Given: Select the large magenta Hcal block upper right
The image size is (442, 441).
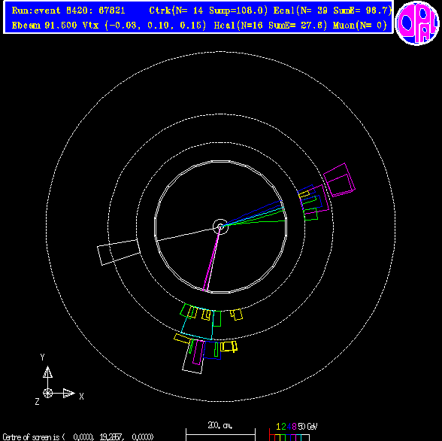Looking at the screenshot, I should 339,180.
